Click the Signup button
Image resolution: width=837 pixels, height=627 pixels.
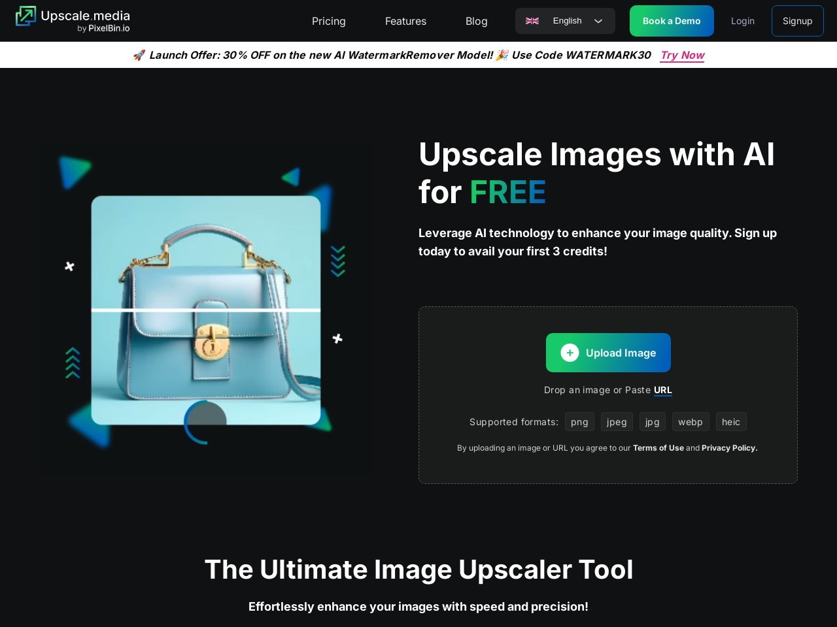797,21
